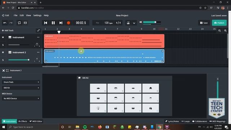Hit the clap pad with key C

coord(151,108)
